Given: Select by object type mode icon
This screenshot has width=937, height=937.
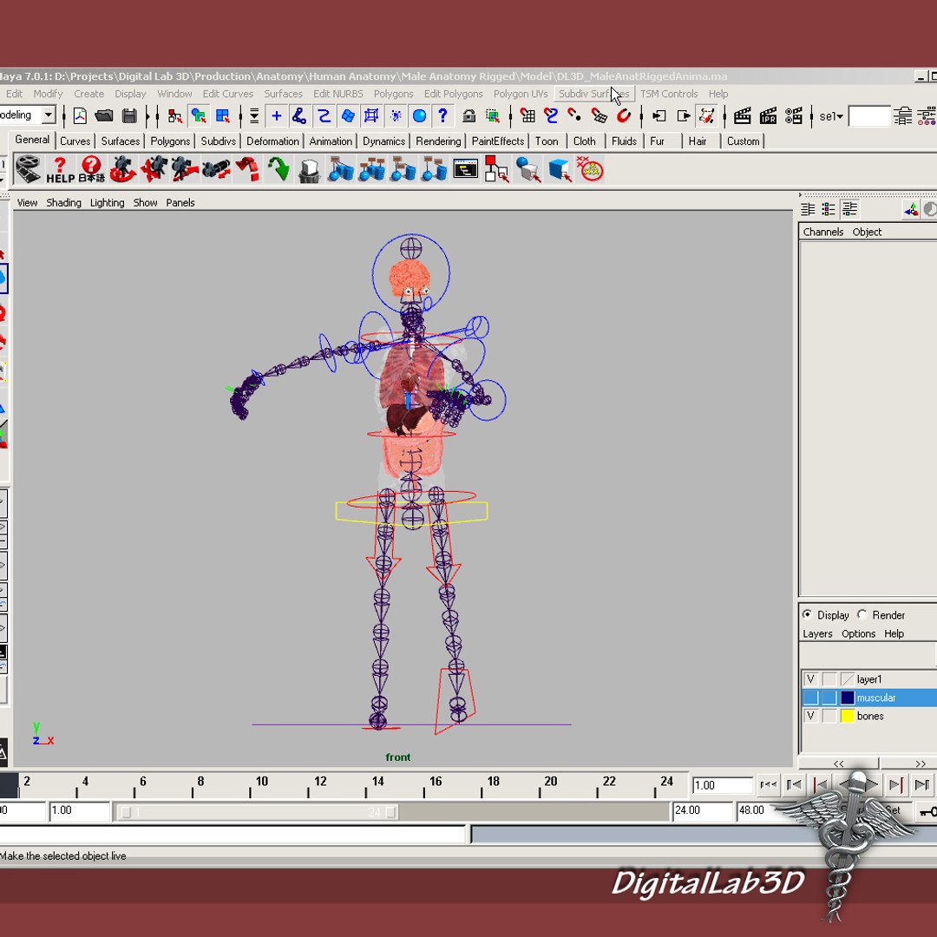Looking at the screenshot, I should [x=199, y=116].
